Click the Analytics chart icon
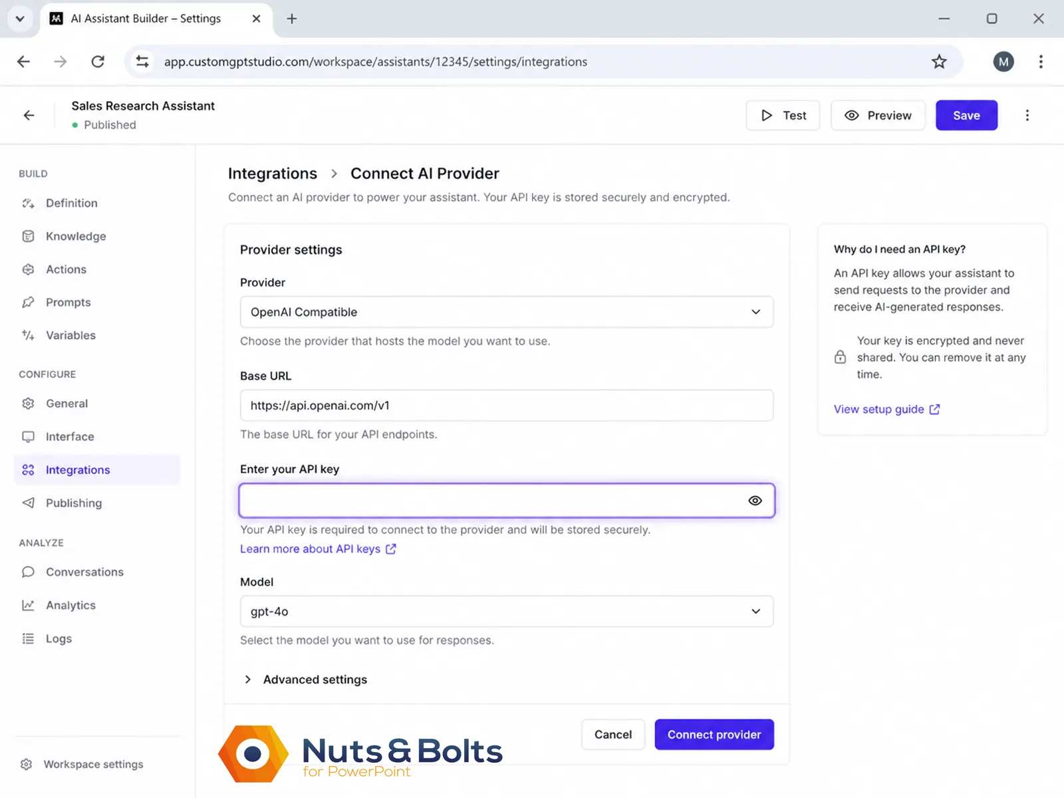Screen dimensions: 1064x798 [x=28, y=605]
